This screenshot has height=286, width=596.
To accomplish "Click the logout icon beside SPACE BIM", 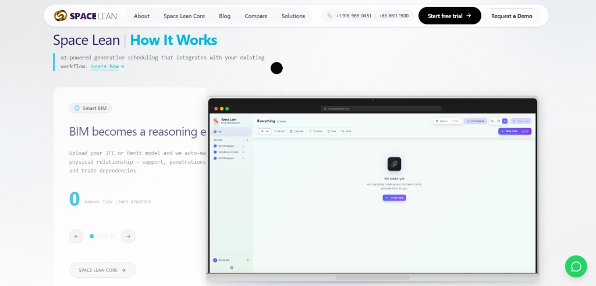I will coord(248,260).
